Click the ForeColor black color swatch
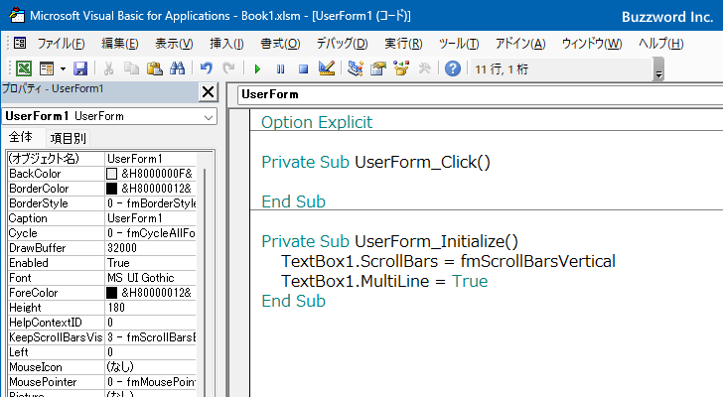 coord(111,293)
